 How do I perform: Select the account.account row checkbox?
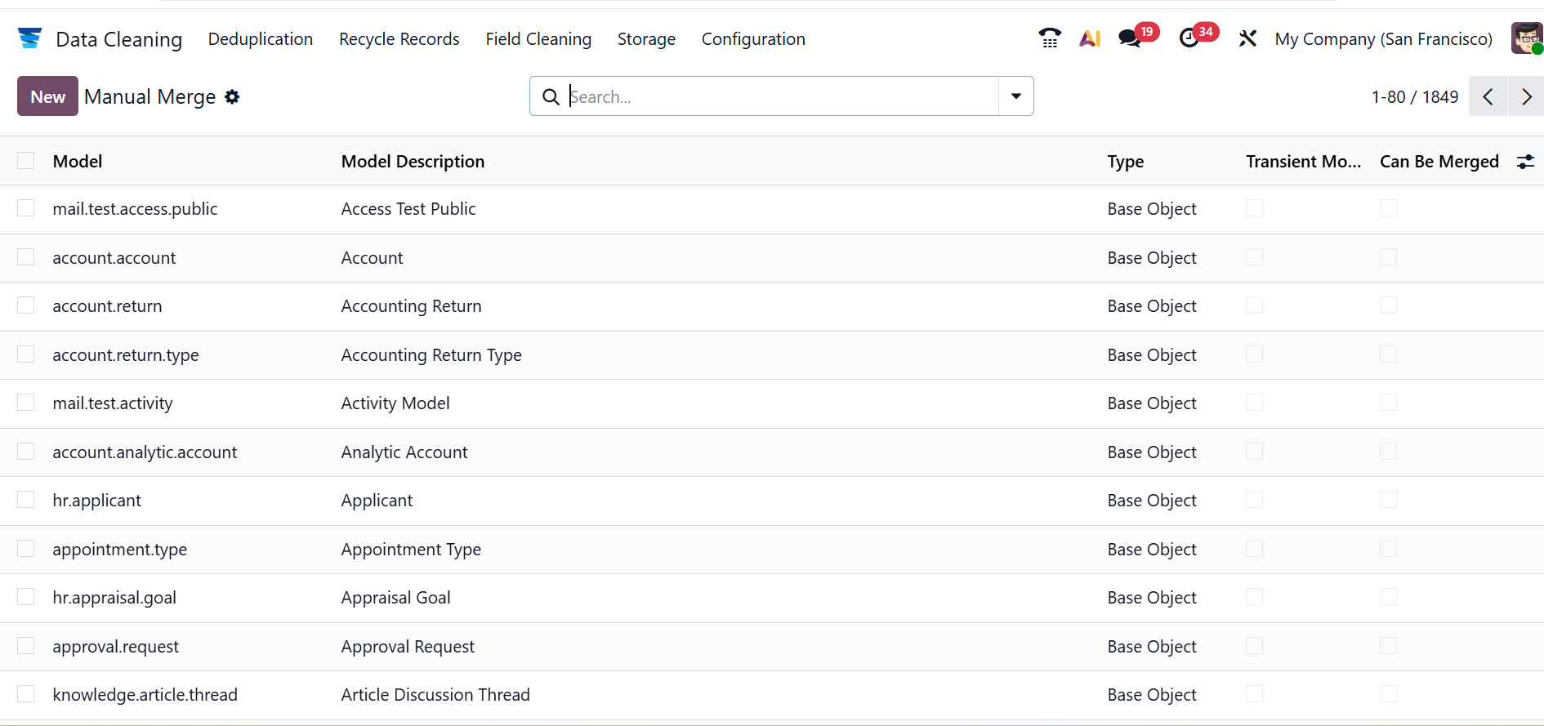[x=26, y=257]
